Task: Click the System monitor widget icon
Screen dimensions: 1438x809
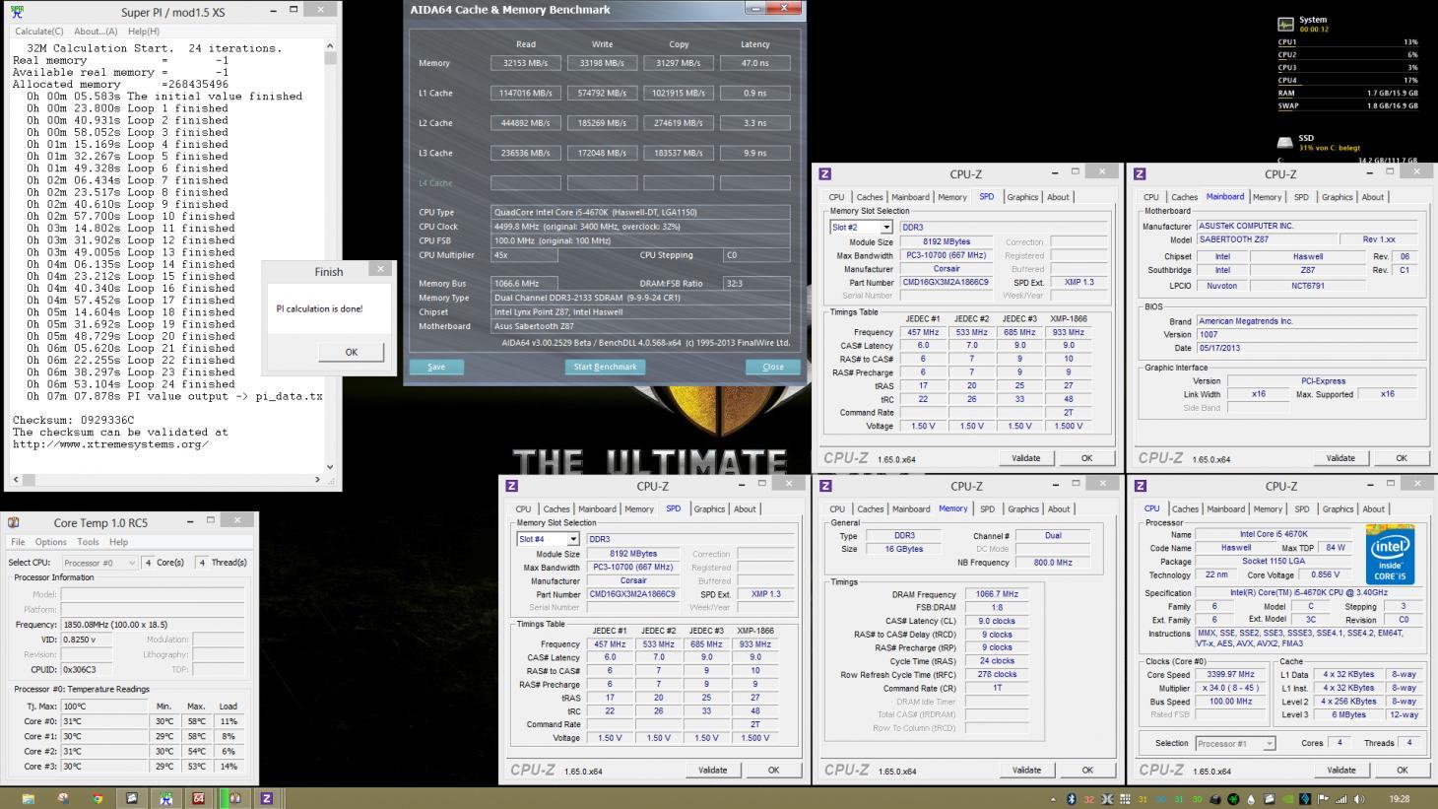Action: (x=1286, y=25)
